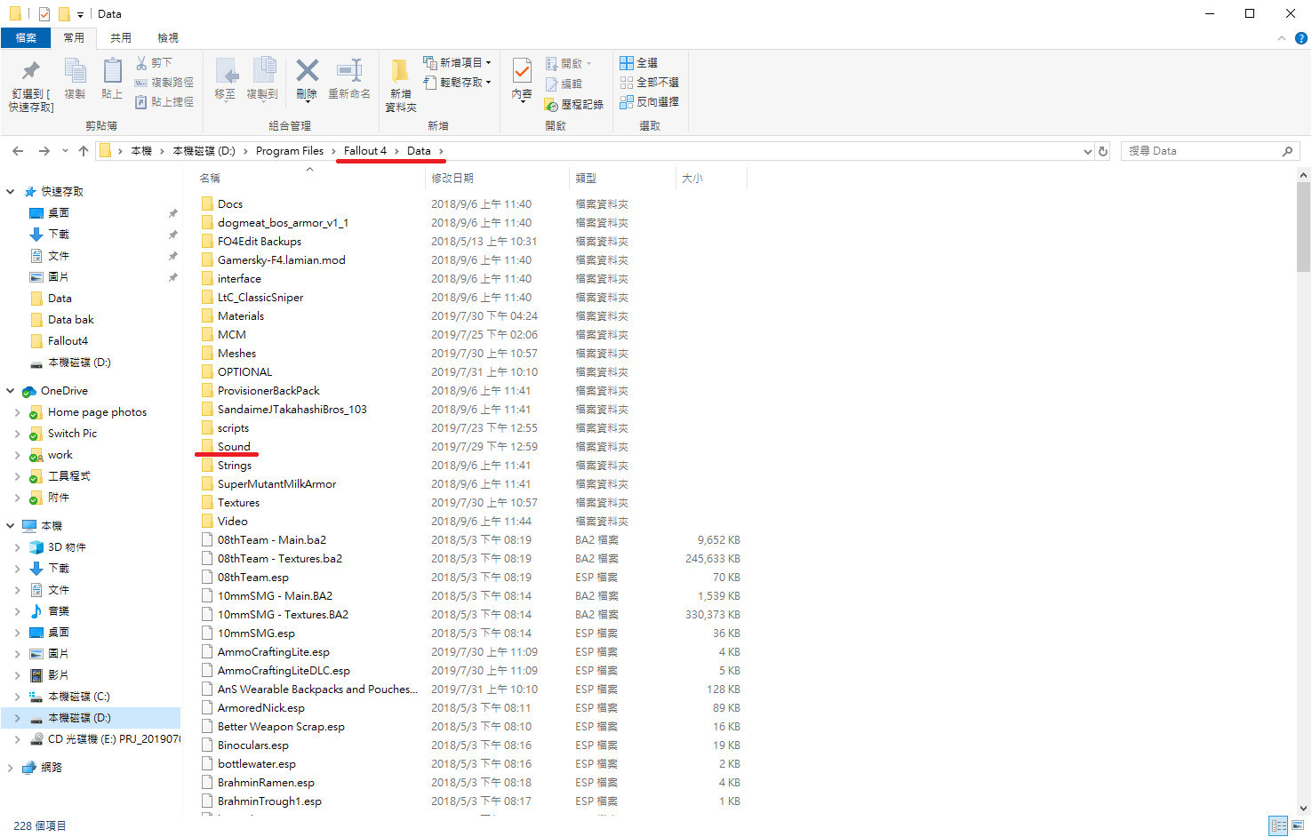Click Select All in ribbon

click(x=639, y=63)
